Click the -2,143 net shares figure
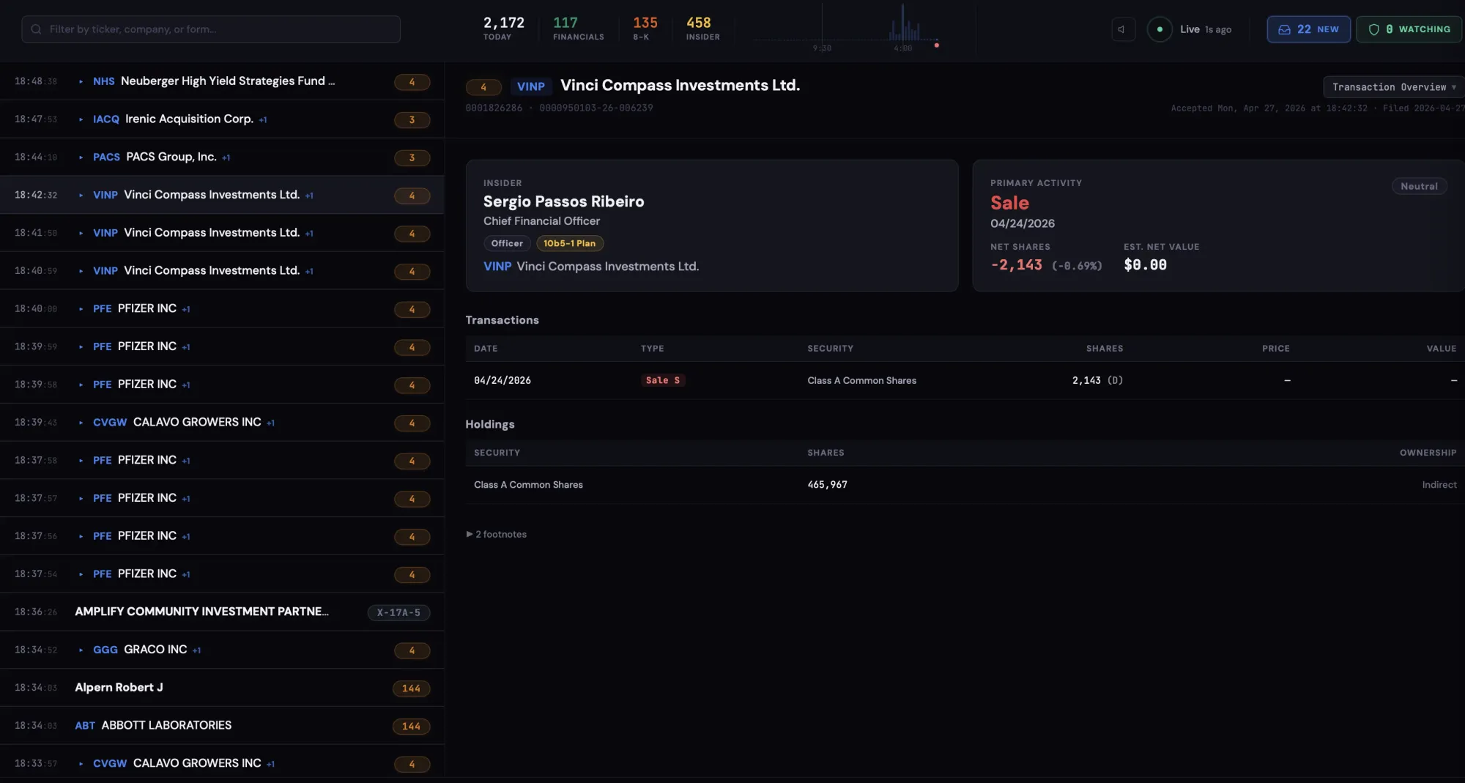 coord(1016,265)
